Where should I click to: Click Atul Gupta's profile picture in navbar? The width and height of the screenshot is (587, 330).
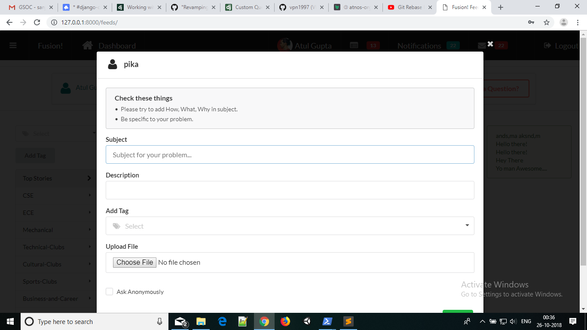(x=284, y=45)
